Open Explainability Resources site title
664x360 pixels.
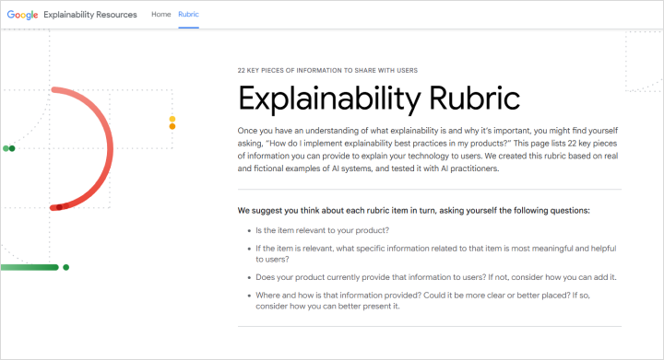click(x=90, y=15)
